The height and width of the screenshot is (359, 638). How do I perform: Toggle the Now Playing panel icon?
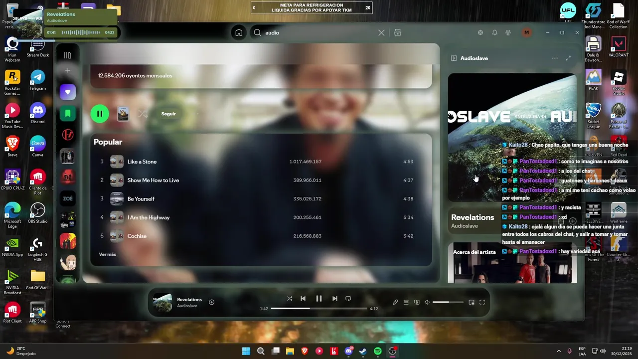454,58
